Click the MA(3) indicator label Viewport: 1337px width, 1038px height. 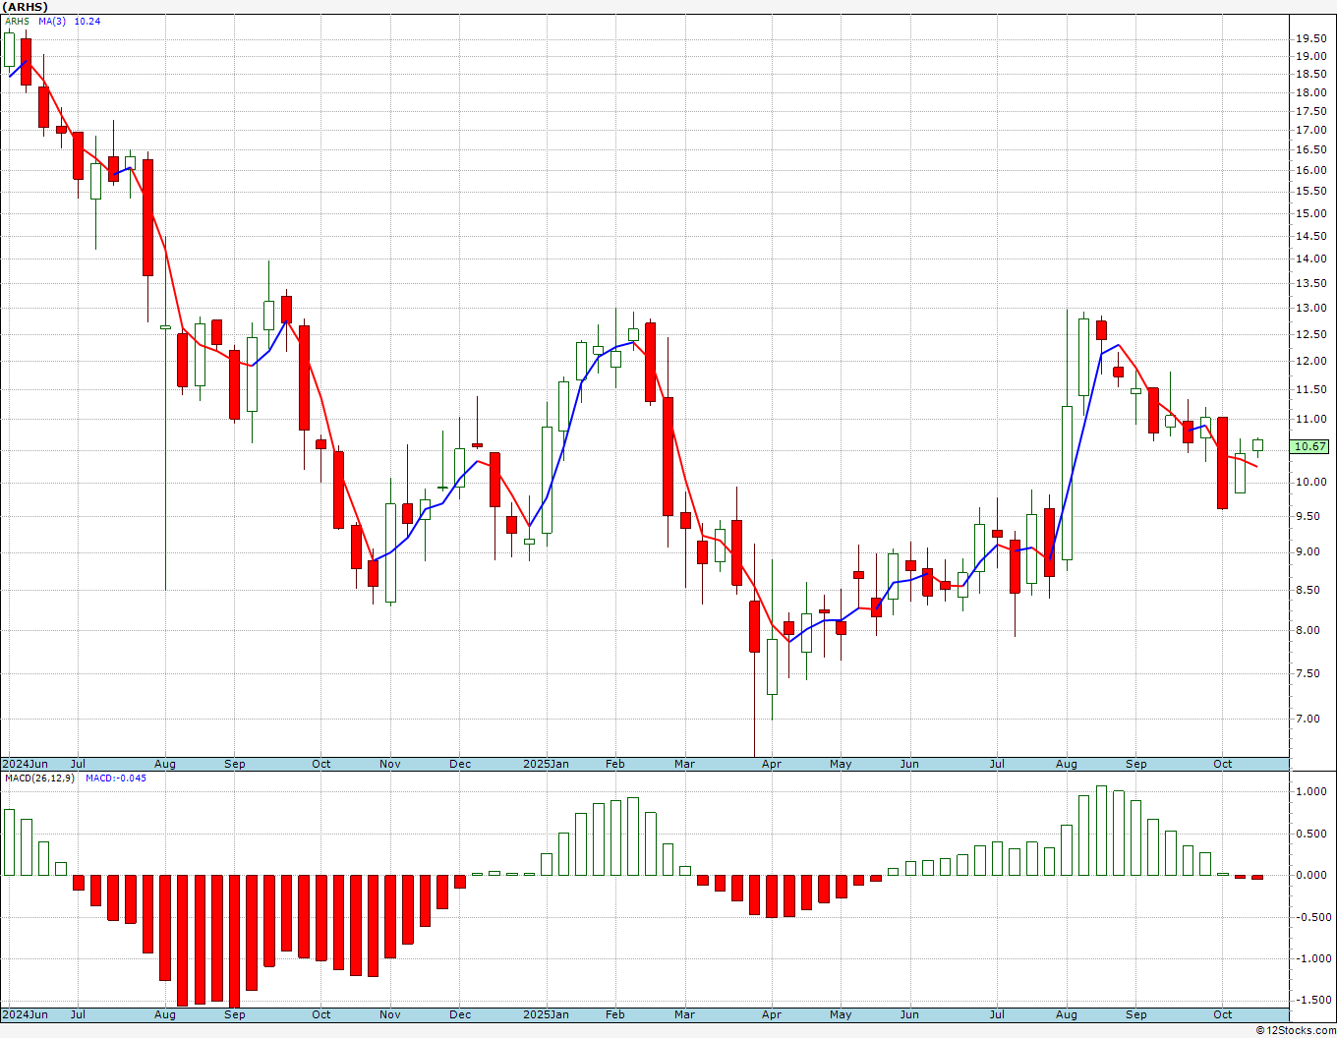[x=52, y=22]
